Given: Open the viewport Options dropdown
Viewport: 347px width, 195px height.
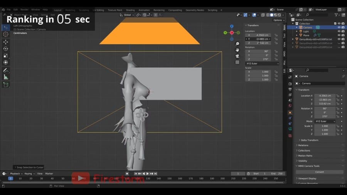Looking at the screenshot, I should pyautogui.click(x=279, y=20).
